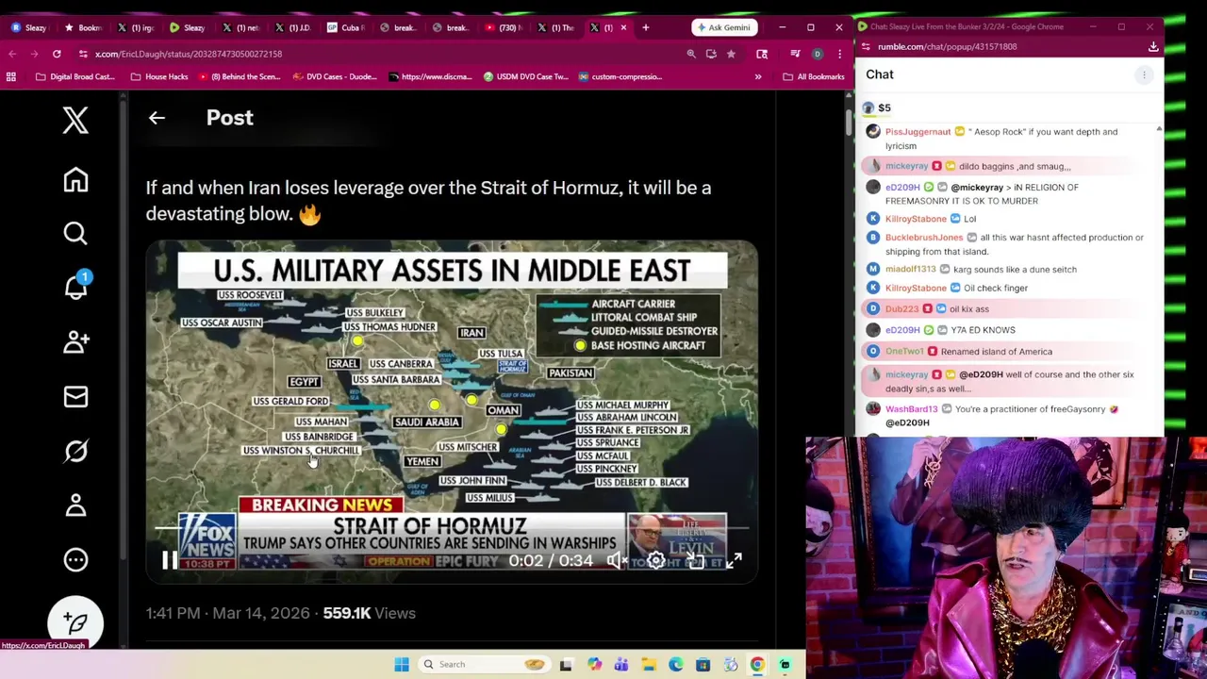Unmute the video using speaker icon
This screenshot has height=679, width=1207.
pos(617,560)
